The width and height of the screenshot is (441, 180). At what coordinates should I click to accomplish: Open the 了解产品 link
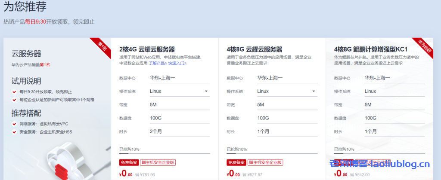[x=158, y=63]
